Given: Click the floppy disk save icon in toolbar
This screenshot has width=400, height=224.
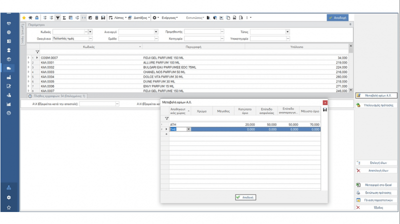Looking at the screenshot, I should pos(103,17).
